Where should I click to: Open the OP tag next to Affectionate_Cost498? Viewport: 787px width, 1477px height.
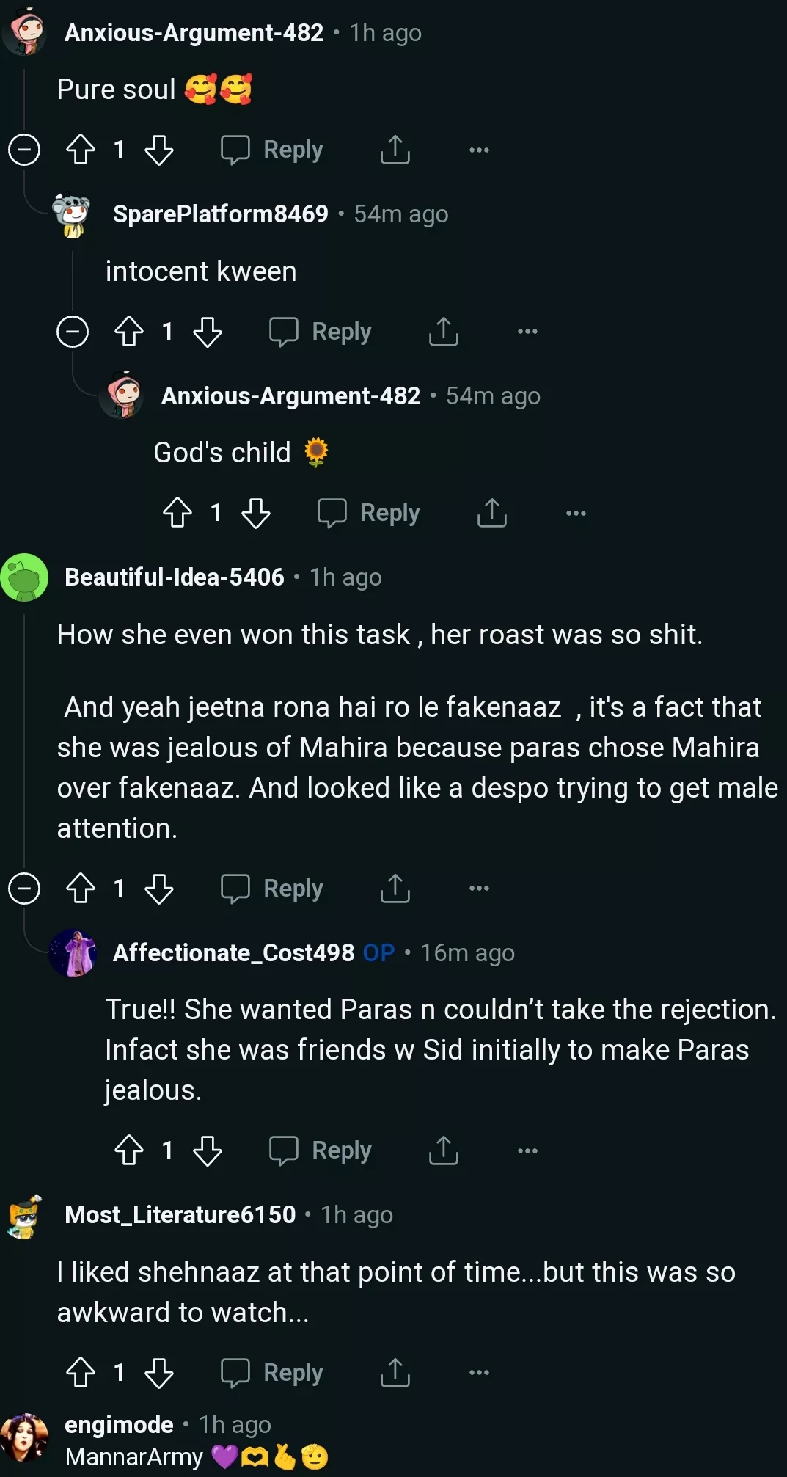[x=379, y=952]
